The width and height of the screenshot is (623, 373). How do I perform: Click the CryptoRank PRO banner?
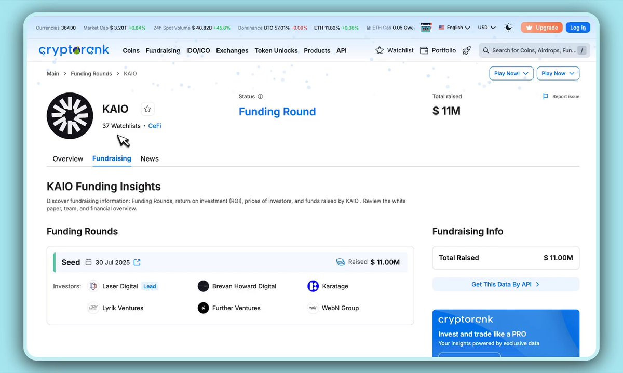(x=506, y=333)
